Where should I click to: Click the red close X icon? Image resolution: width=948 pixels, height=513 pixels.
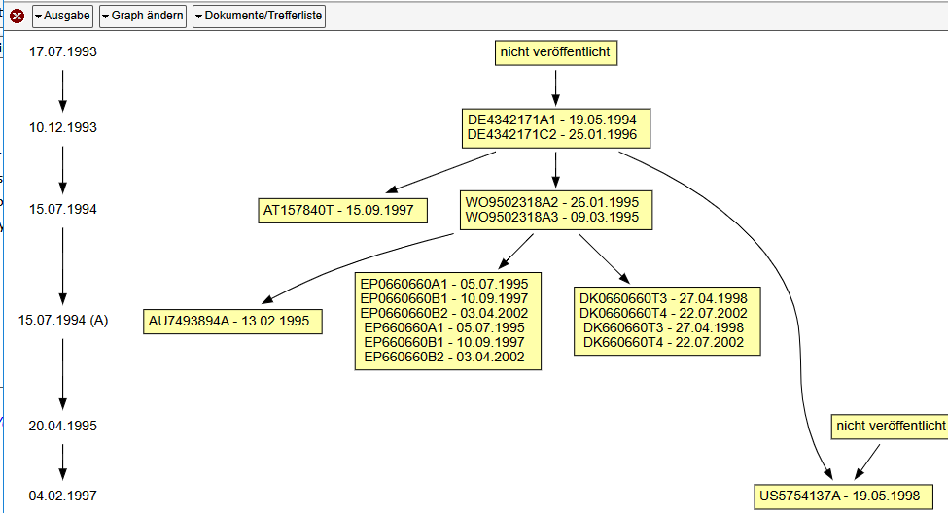click(x=17, y=16)
